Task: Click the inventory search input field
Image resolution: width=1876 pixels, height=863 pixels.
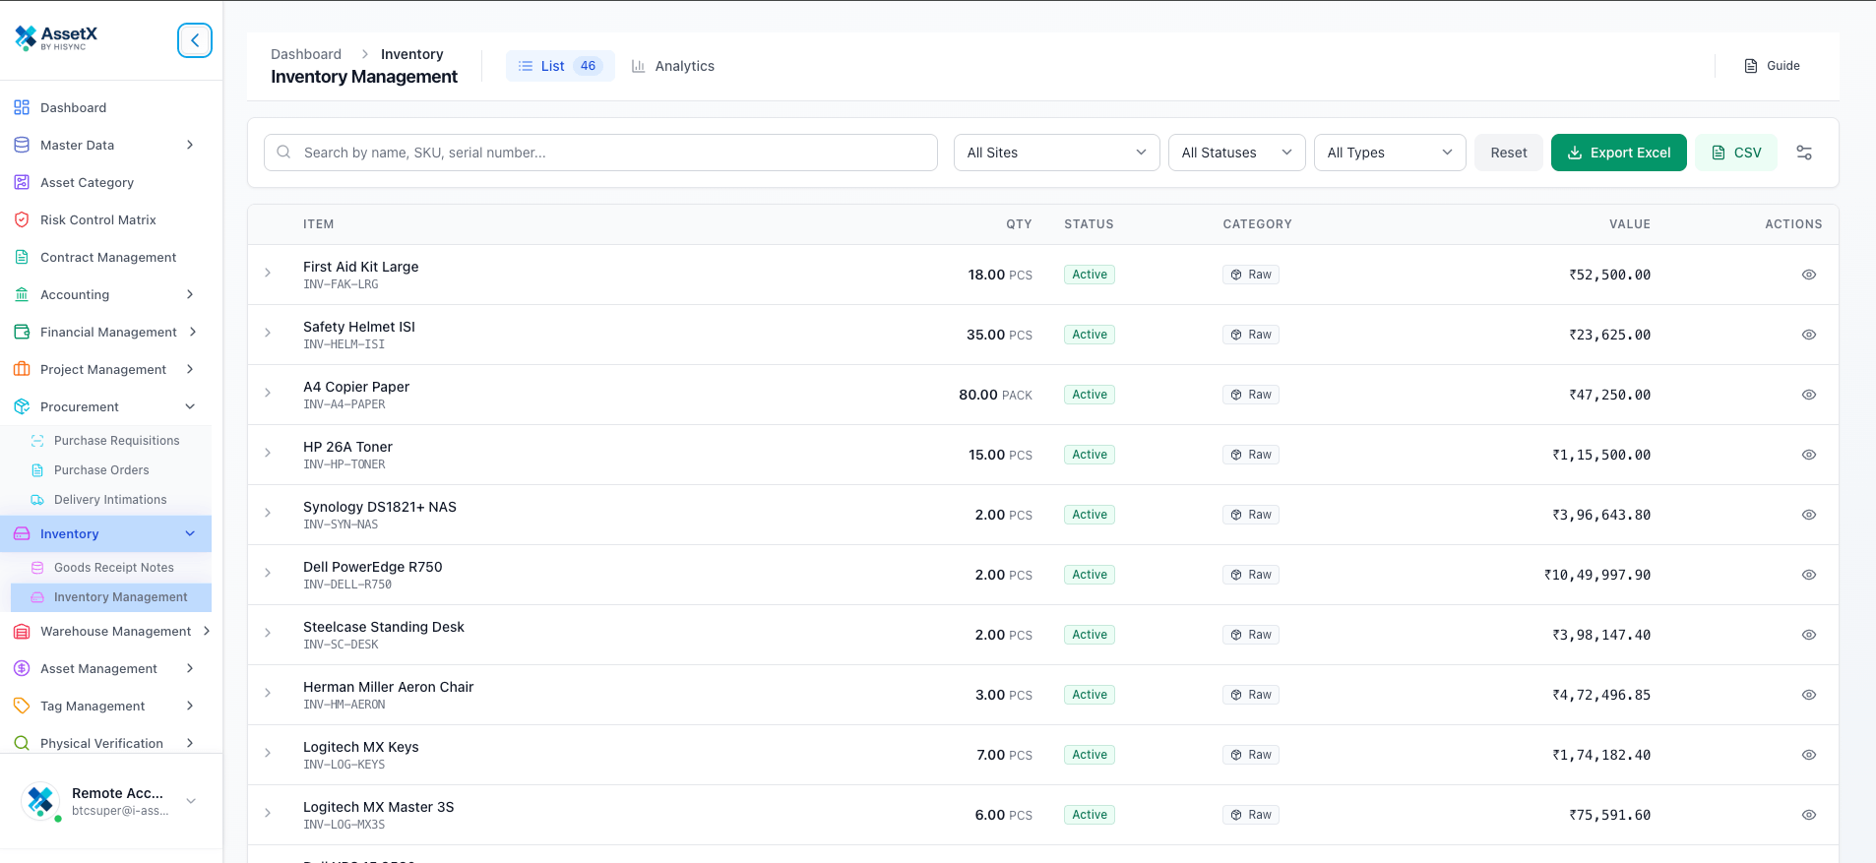Action: coord(600,153)
